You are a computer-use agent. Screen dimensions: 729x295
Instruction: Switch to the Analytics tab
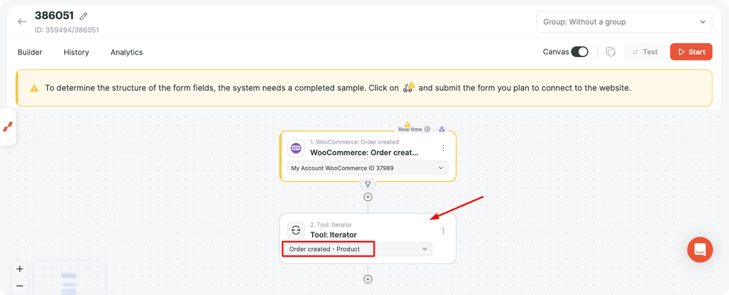(126, 52)
